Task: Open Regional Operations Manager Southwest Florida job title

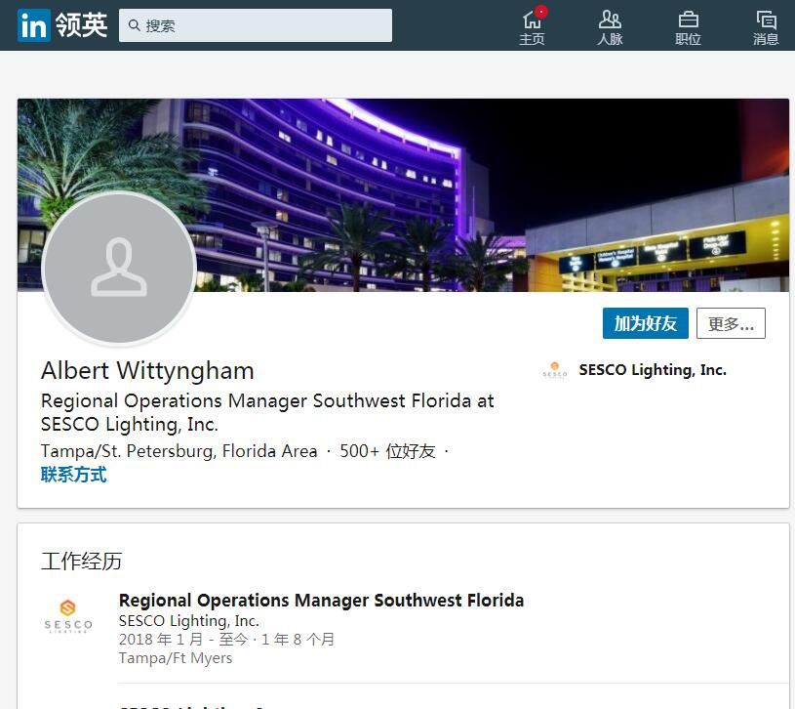Action: 321,601
